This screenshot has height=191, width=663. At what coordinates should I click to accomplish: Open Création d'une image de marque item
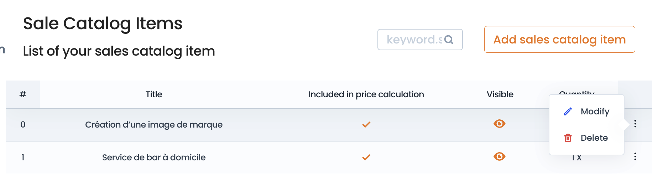click(x=154, y=125)
